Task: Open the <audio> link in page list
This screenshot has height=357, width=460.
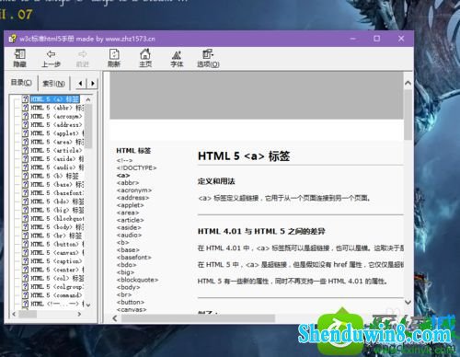Action: pos(129,235)
